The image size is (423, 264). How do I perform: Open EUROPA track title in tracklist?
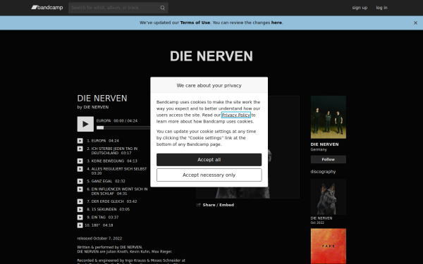click(99, 141)
